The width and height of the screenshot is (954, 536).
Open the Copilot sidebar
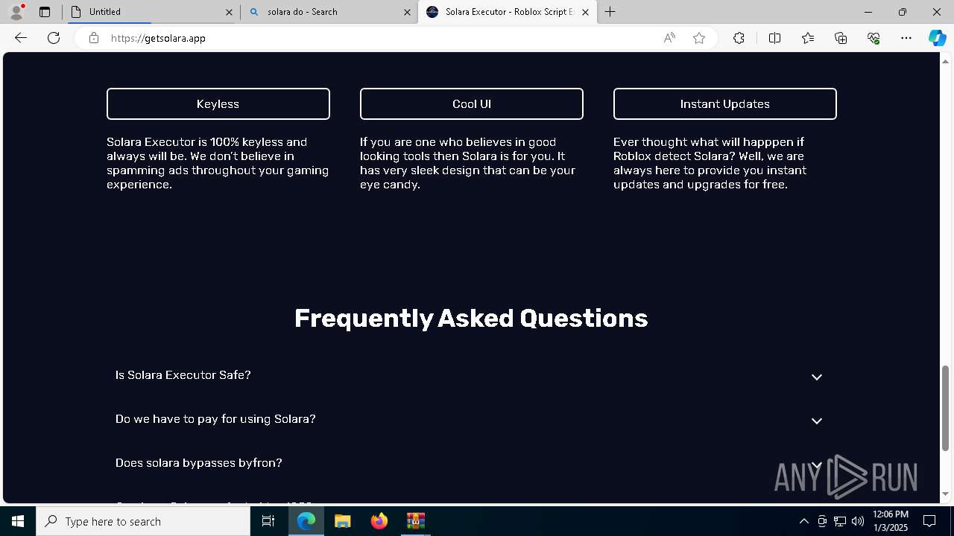click(x=937, y=38)
